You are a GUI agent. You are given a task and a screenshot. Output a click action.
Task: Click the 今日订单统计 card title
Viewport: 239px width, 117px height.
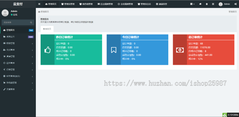pos(131,37)
